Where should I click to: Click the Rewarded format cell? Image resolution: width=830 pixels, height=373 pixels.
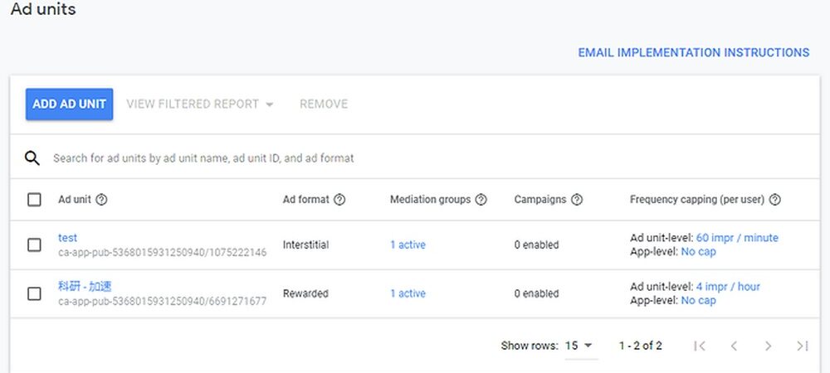305,293
